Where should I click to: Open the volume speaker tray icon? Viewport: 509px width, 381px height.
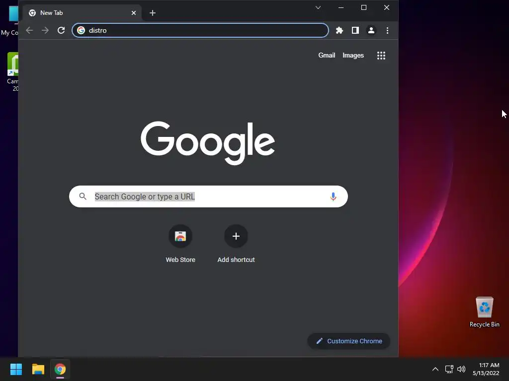pos(461,369)
